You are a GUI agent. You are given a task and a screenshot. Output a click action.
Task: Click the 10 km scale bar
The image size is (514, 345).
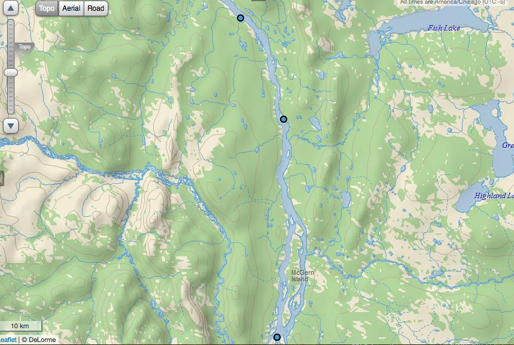coord(20,326)
